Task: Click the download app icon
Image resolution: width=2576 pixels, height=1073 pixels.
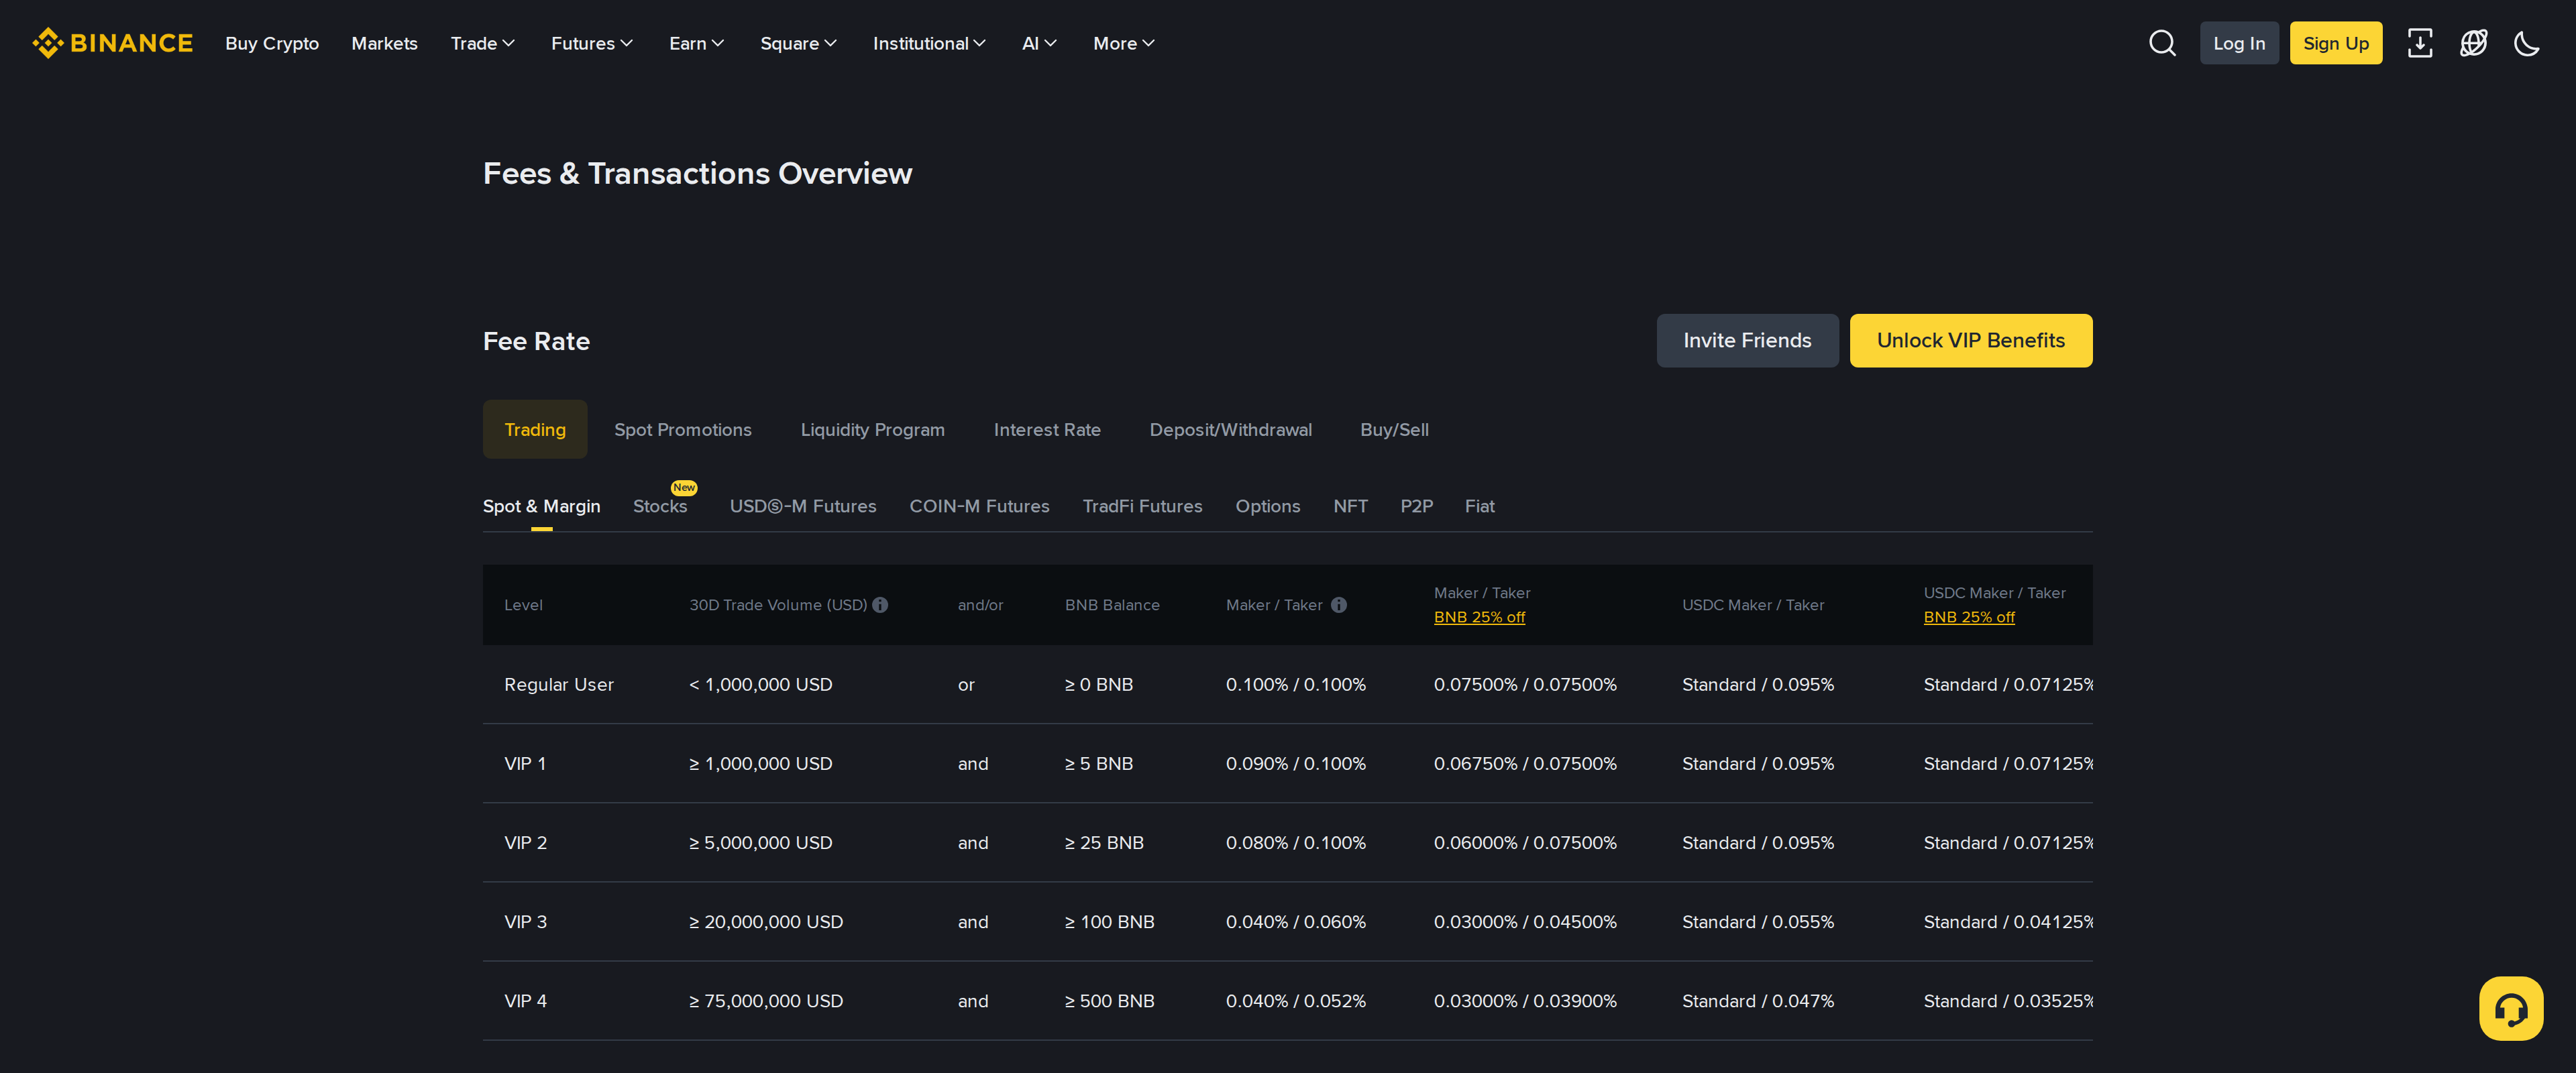Action: pos(2420,43)
